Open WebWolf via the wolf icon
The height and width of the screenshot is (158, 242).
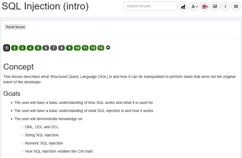pos(183,6)
